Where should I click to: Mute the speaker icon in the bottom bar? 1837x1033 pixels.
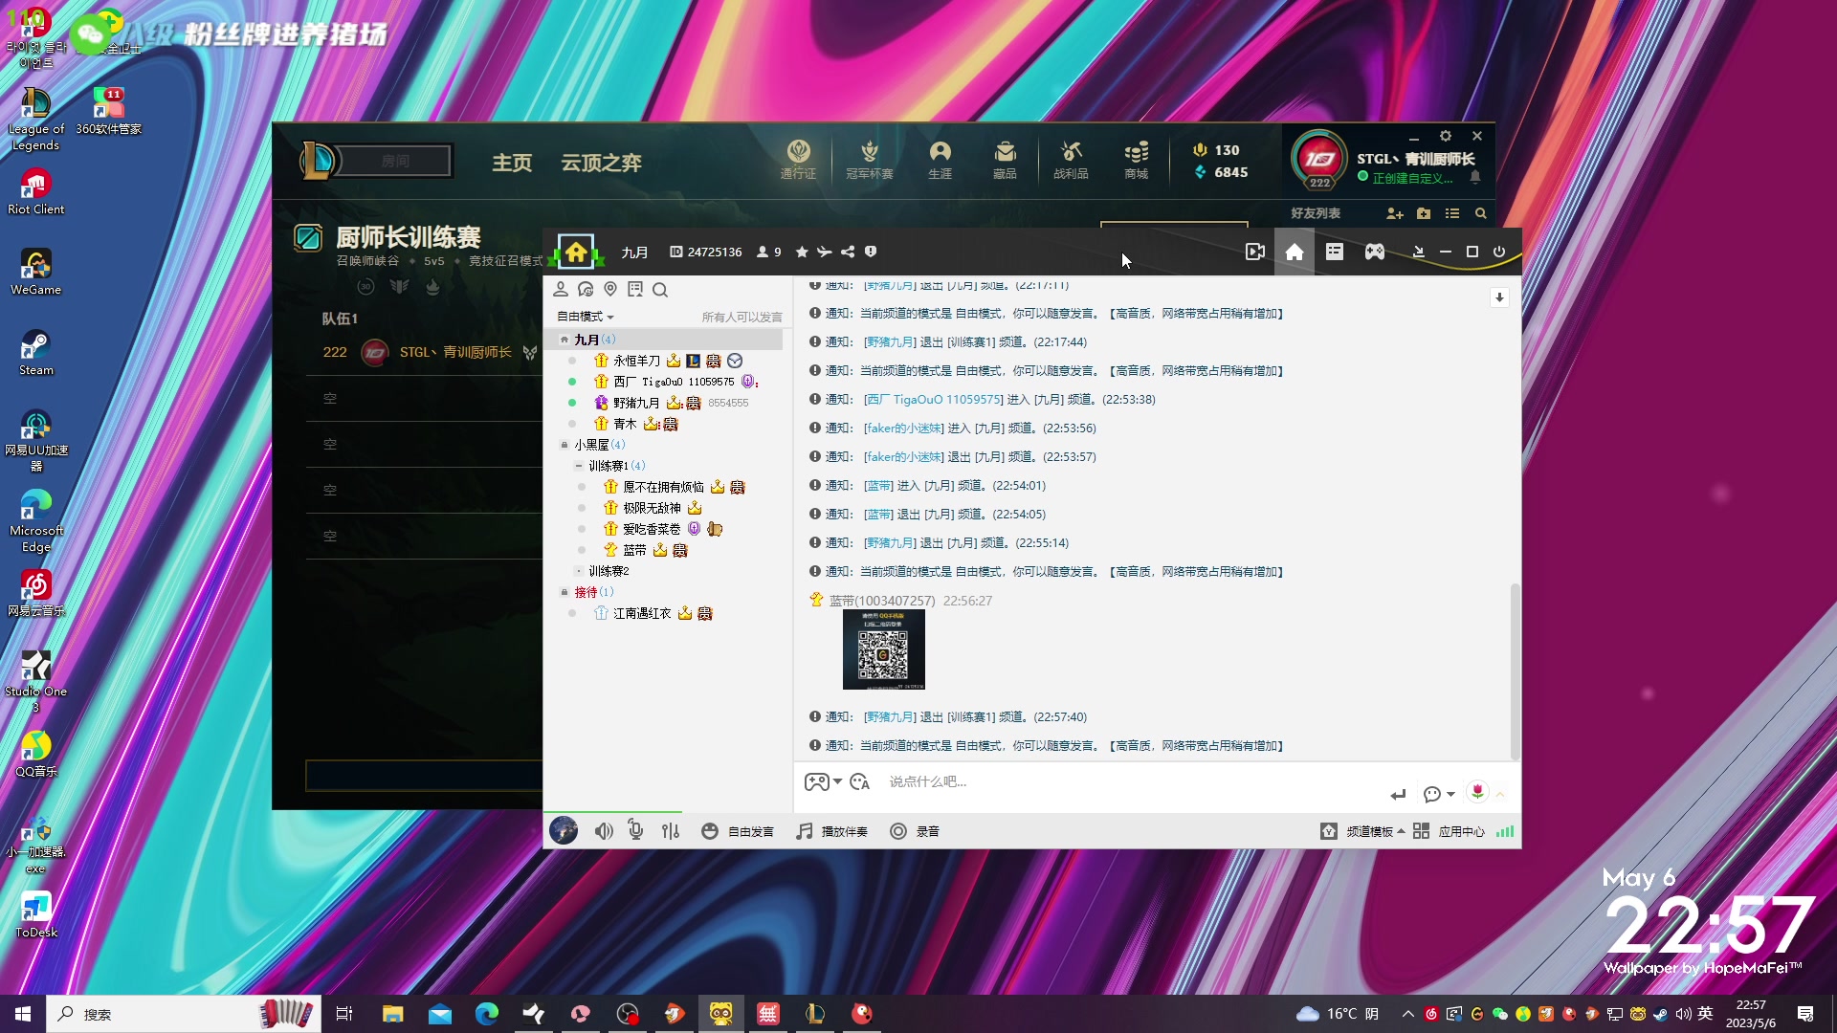click(603, 831)
